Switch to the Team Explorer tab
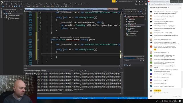 (140, 58)
